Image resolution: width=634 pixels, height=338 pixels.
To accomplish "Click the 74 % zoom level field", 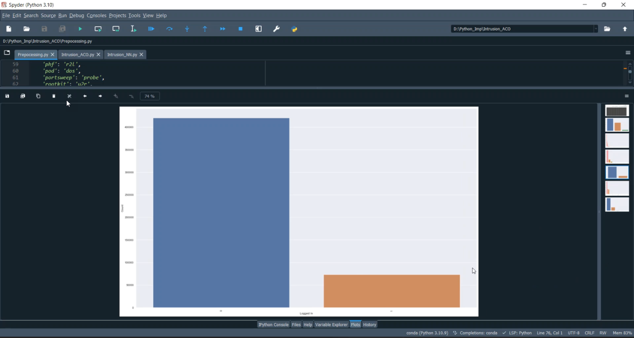I will 150,96.
